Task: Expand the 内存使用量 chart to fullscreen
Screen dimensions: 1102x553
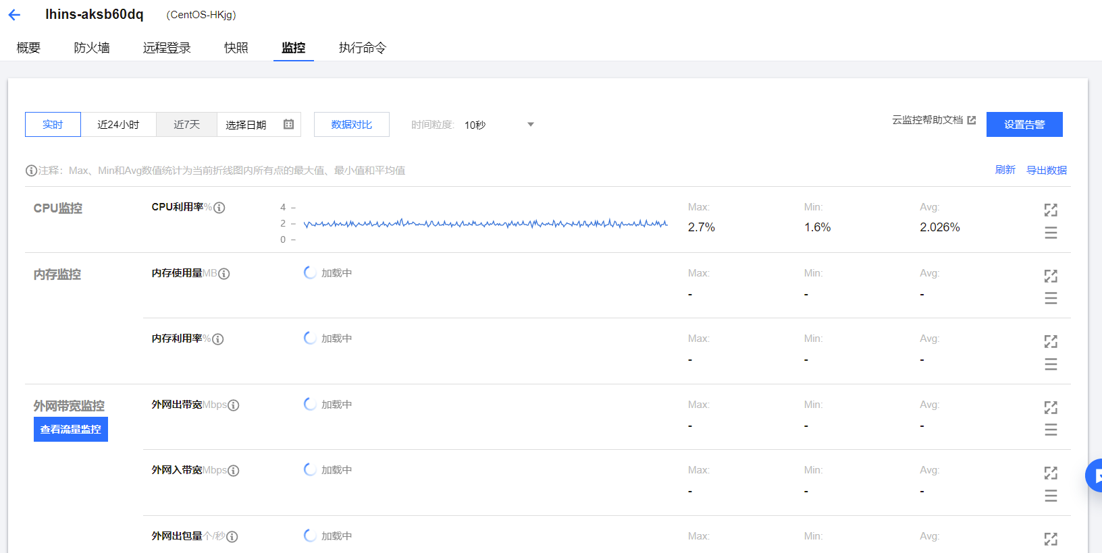Action: coord(1051,276)
